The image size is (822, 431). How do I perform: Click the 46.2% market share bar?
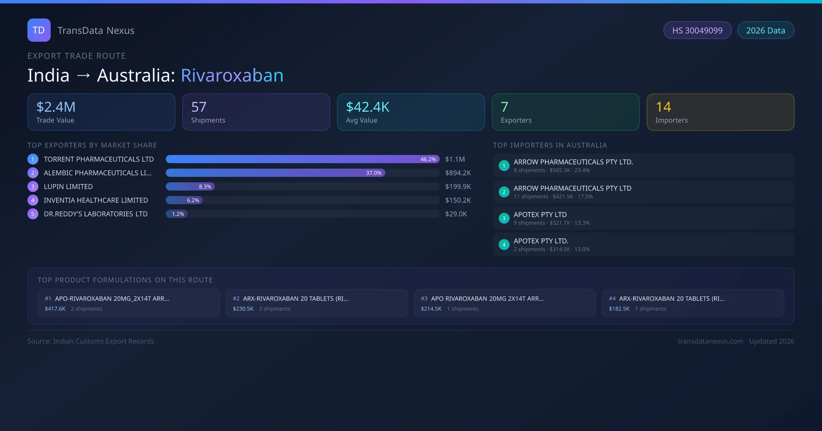(x=302, y=159)
